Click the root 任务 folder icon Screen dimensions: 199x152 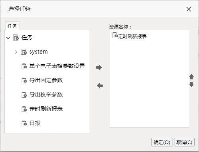coord(16,37)
